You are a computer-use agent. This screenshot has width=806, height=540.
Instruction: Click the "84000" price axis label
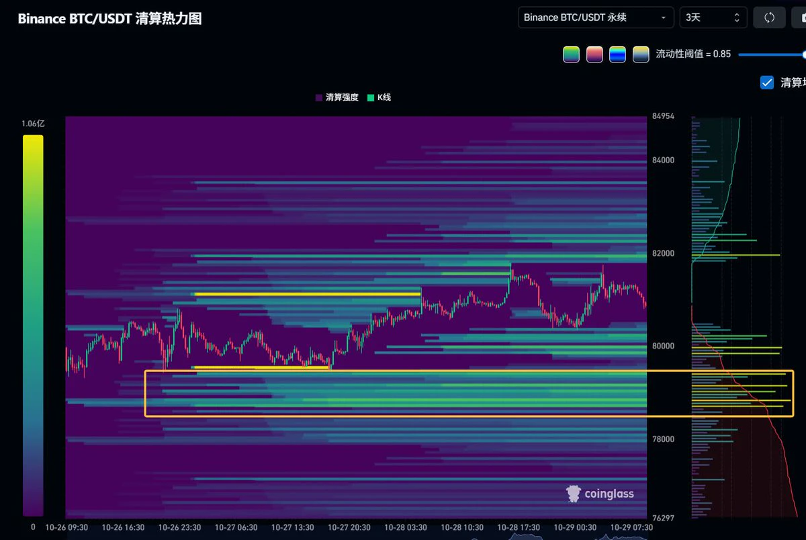(663, 161)
